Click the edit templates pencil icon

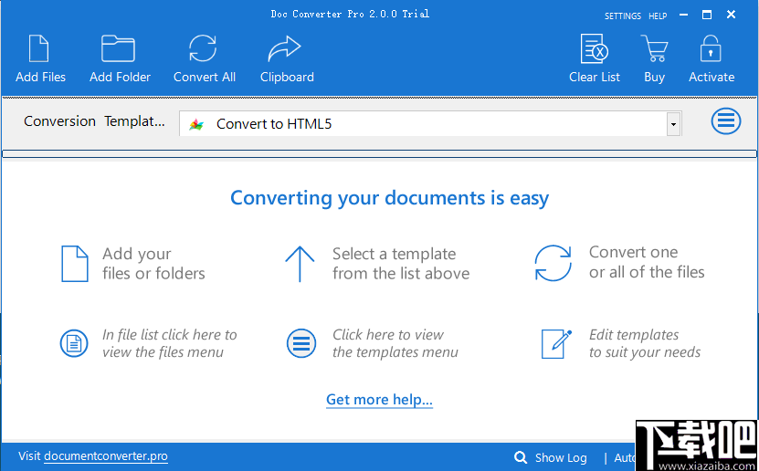(556, 344)
